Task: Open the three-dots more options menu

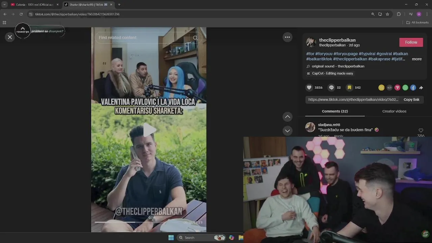Action: (287, 37)
